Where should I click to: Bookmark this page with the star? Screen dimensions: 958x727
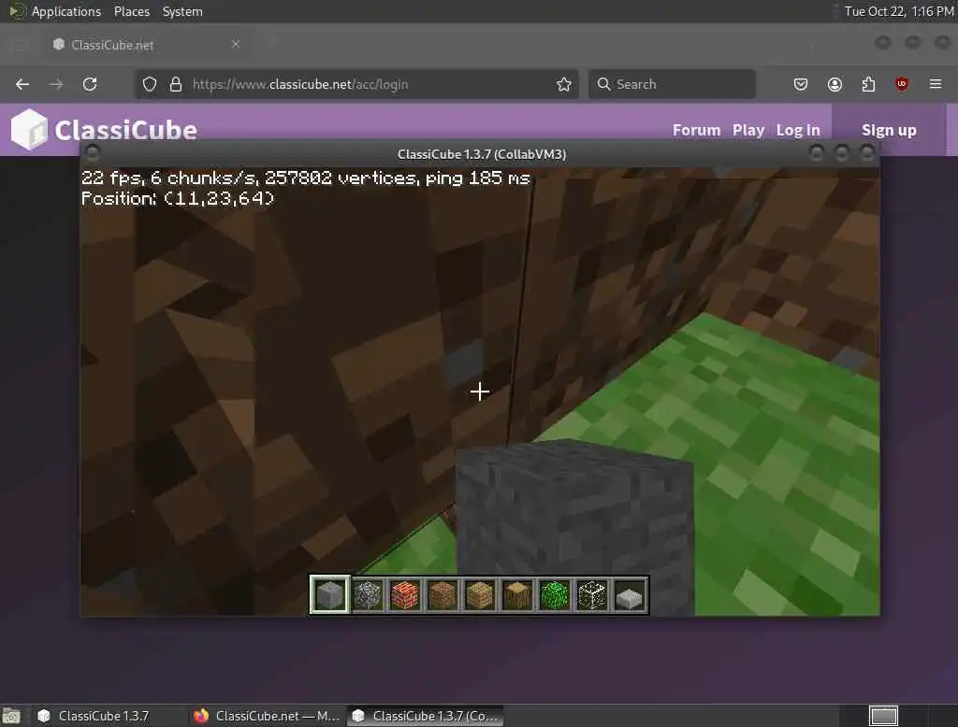564,84
